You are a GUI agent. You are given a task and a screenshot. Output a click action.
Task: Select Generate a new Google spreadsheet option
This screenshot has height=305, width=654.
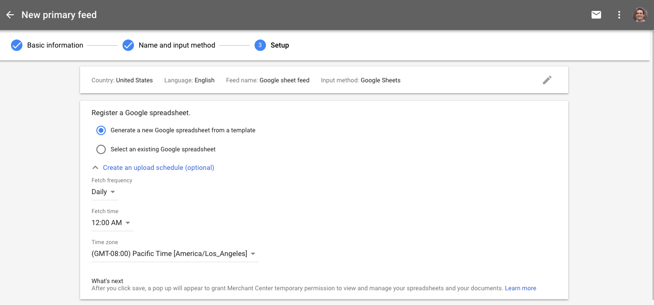101,130
